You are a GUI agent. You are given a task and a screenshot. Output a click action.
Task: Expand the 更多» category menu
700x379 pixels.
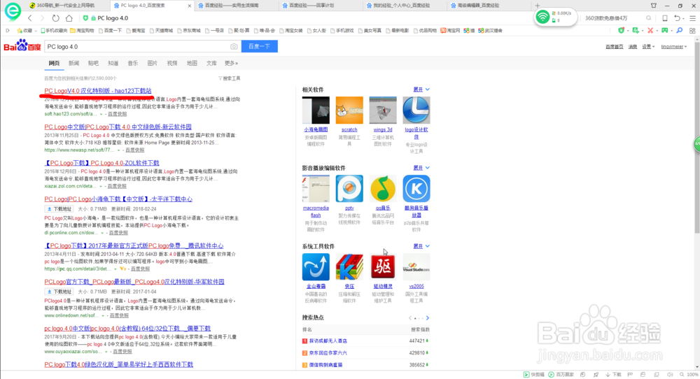[231, 64]
